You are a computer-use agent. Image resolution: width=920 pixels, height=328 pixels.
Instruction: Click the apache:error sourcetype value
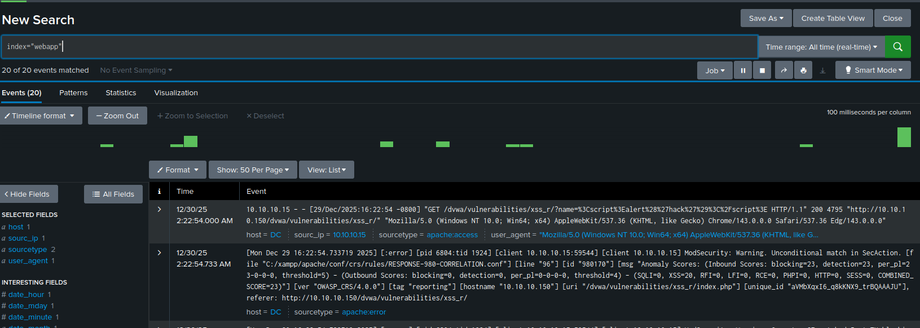[x=364, y=312]
